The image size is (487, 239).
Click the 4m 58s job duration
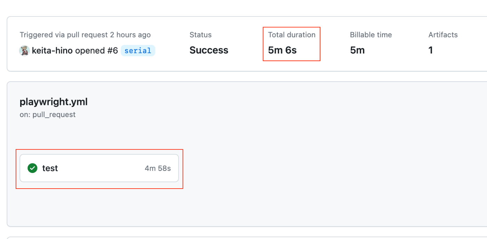pyautogui.click(x=158, y=168)
